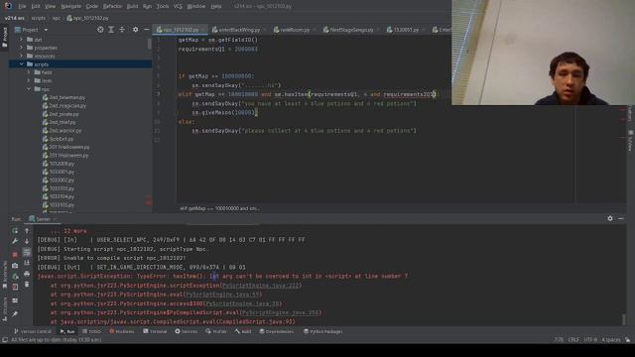635x357 pixels.
Task: Open the Build tool window
Action: coord(243,331)
